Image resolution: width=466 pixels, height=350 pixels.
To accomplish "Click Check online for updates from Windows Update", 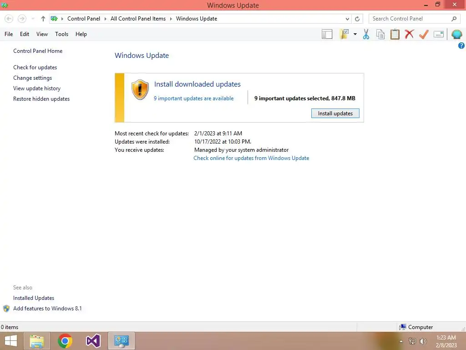I will pos(251,158).
